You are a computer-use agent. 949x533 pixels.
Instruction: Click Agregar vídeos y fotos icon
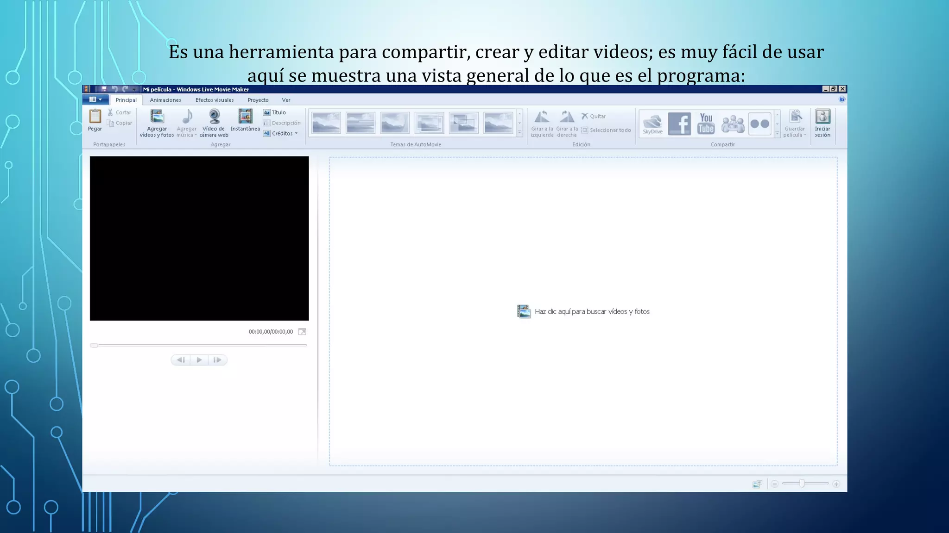[x=157, y=117]
